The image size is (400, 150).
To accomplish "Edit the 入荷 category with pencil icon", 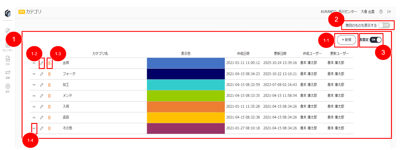I will click(x=42, y=107).
